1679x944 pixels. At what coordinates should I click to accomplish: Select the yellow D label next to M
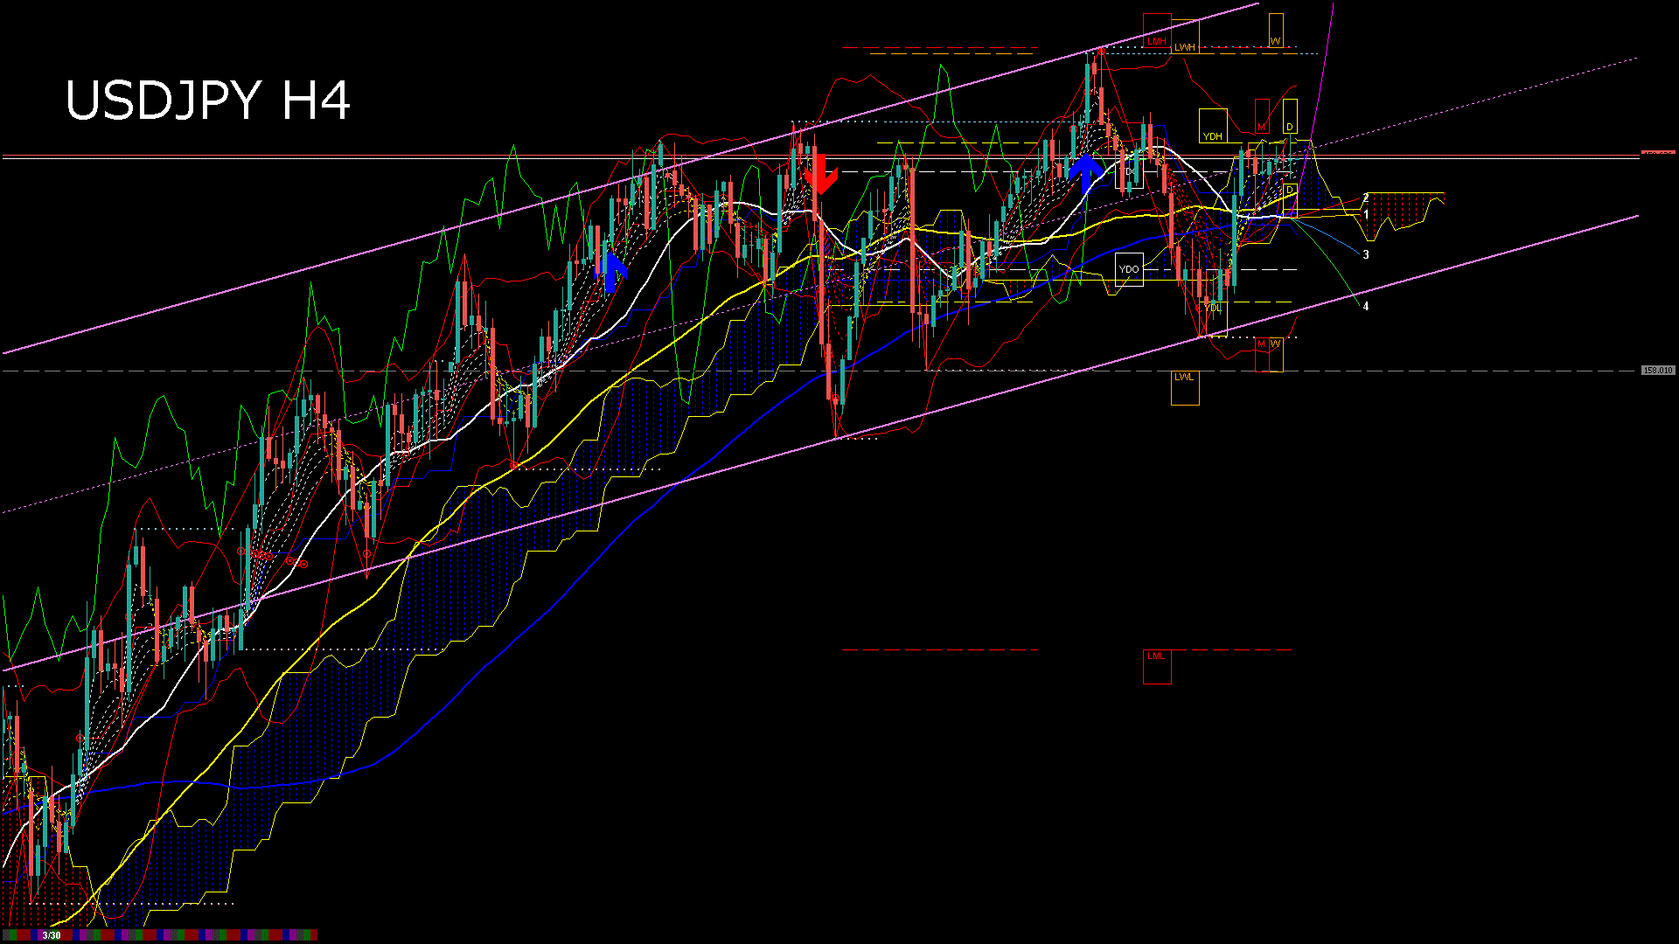tap(1290, 116)
